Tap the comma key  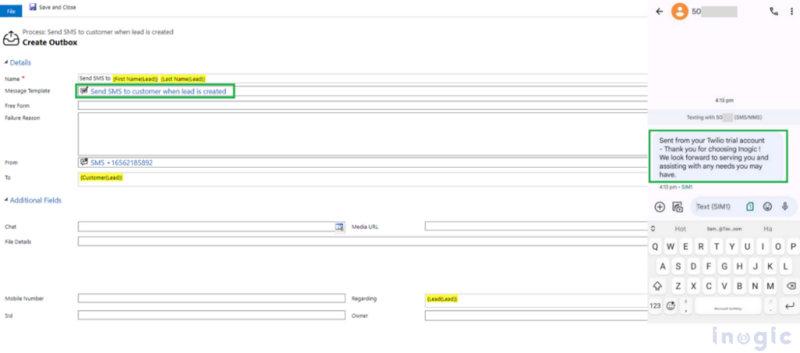click(686, 306)
